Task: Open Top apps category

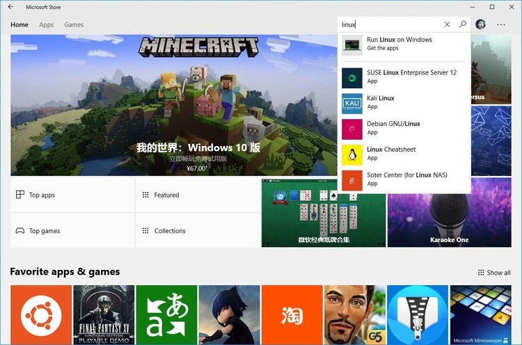Action: point(72,195)
